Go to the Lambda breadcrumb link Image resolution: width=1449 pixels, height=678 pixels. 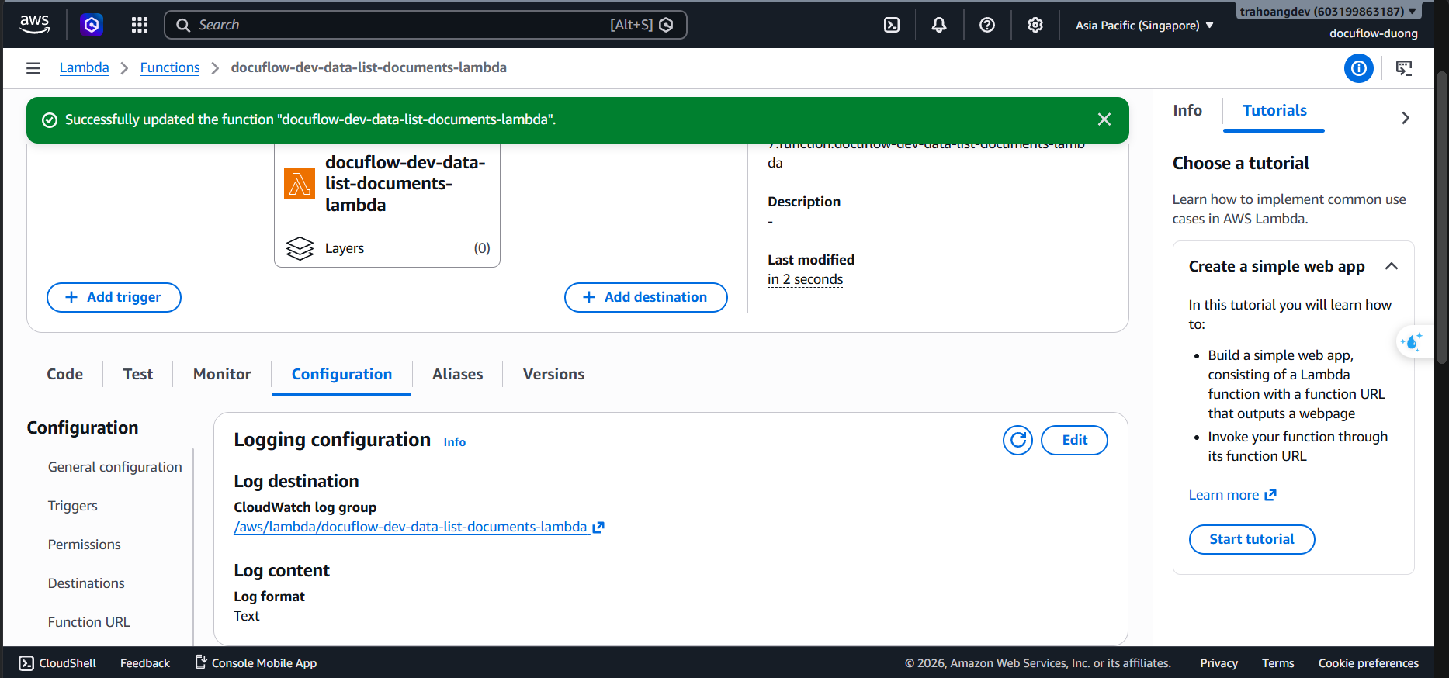click(x=84, y=67)
